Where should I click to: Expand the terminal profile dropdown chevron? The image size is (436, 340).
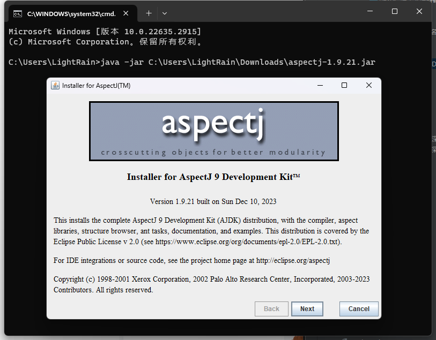pos(165,12)
